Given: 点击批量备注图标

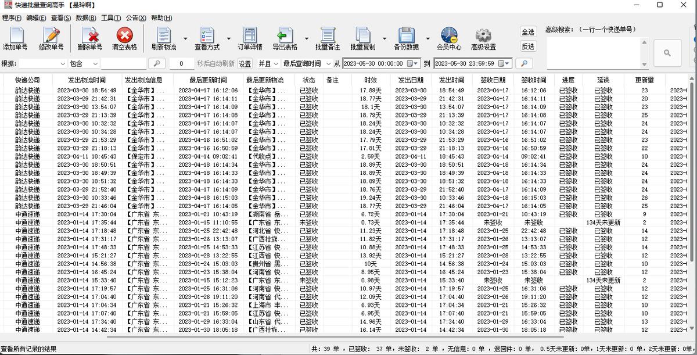Looking at the screenshot, I should click(329, 36).
